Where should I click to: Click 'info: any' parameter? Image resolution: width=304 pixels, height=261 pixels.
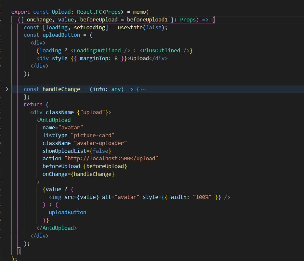[x=106, y=89]
